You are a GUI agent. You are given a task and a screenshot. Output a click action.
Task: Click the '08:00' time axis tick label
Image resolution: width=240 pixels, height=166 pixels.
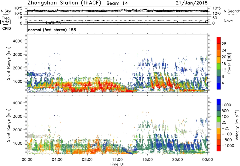87,160
